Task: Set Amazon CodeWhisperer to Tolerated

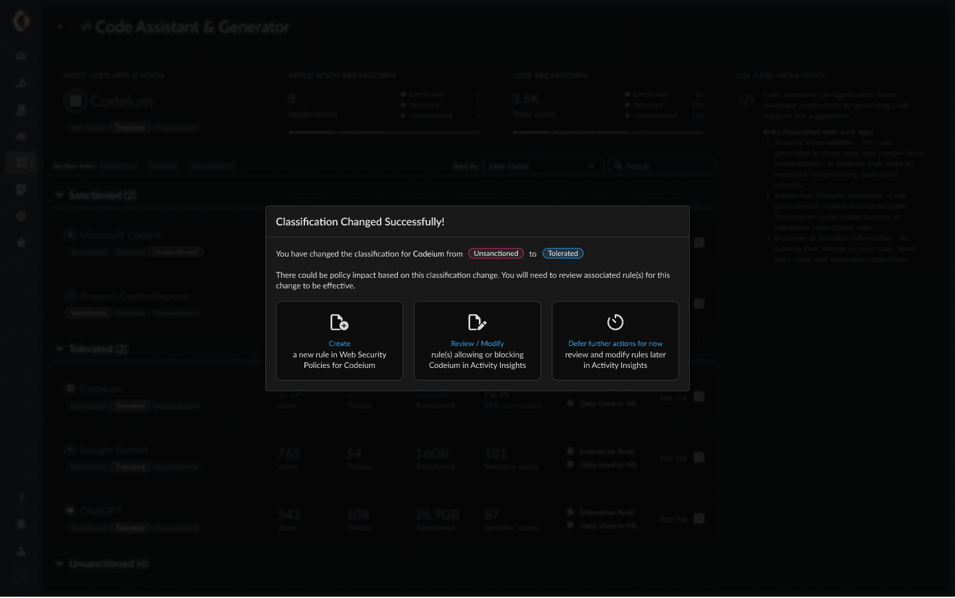Action: (130, 313)
